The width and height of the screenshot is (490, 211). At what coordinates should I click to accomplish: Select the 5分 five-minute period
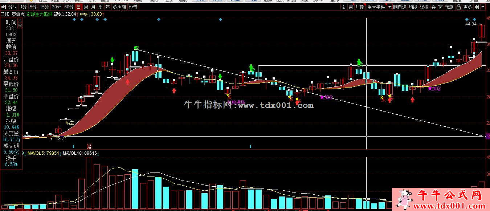click(33, 7)
